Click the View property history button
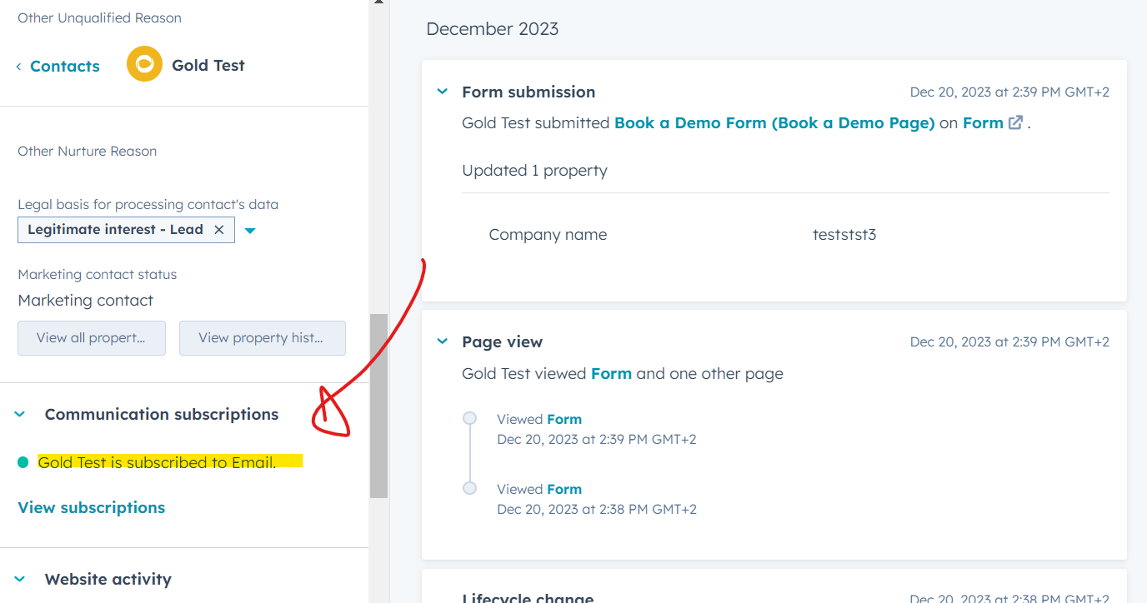This screenshot has width=1147, height=603. coord(262,338)
